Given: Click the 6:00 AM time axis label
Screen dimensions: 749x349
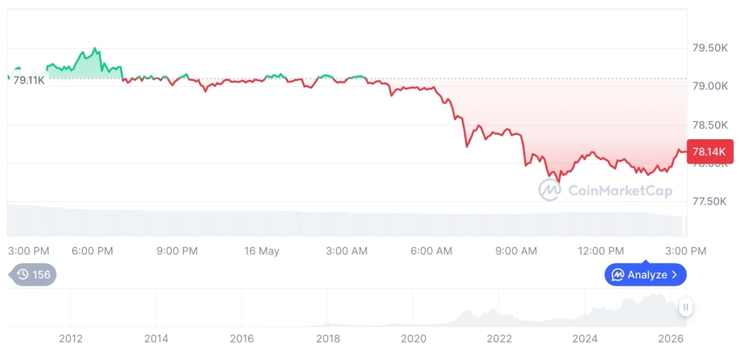Looking at the screenshot, I should click(x=431, y=251).
